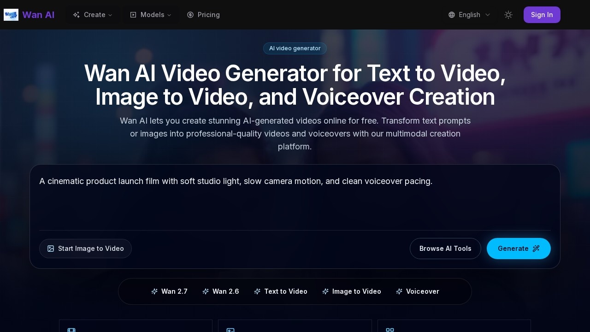Open the English language selector

(x=469, y=15)
